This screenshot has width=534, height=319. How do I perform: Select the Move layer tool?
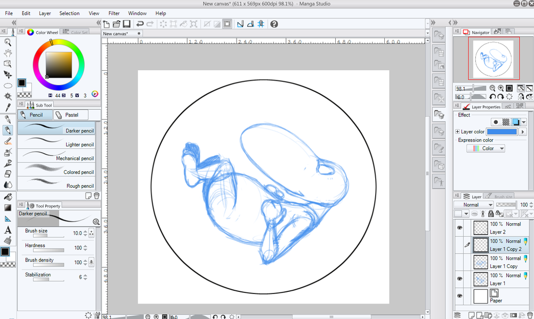(x=8, y=74)
